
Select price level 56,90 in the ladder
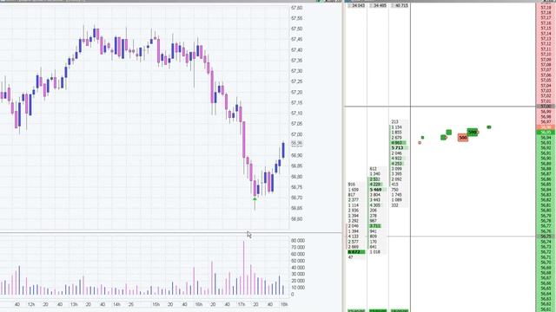click(x=546, y=158)
